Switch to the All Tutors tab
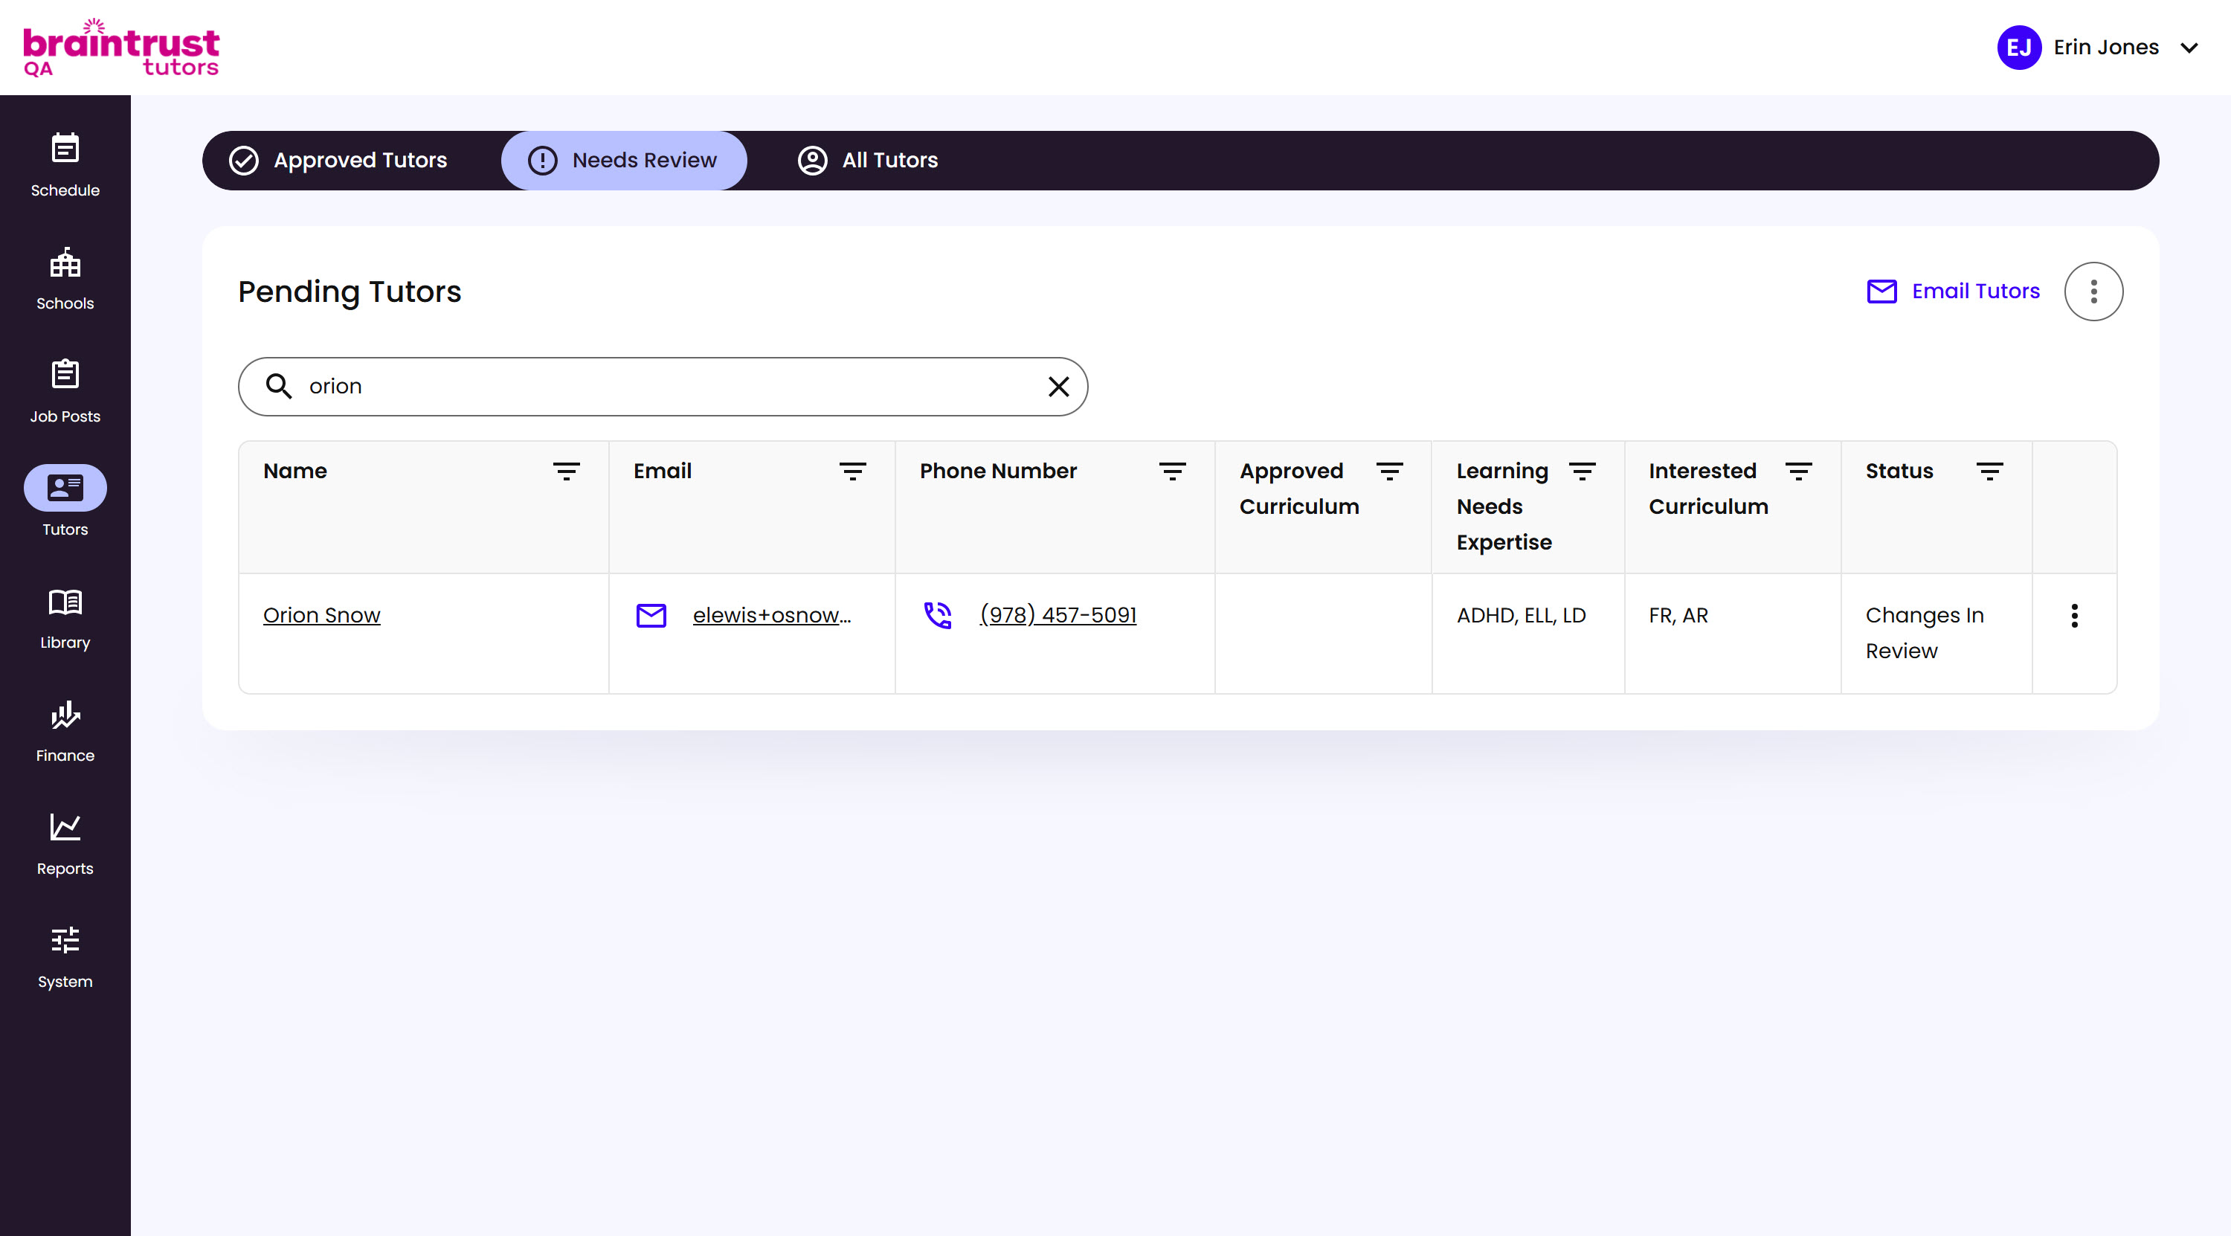Image resolution: width=2231 pixels, height=1236 pixels. [867, 160]
